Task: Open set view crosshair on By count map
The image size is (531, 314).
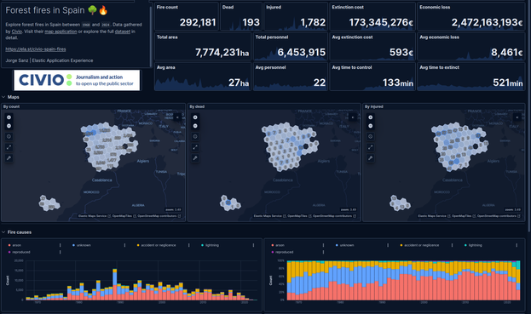Action: tap(9, 136)
